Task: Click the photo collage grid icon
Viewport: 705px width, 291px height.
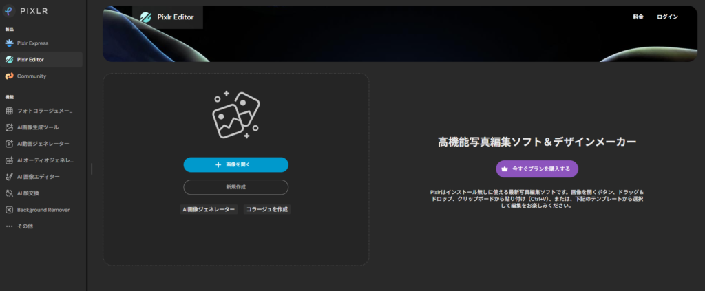Action: tap(9, 111)
